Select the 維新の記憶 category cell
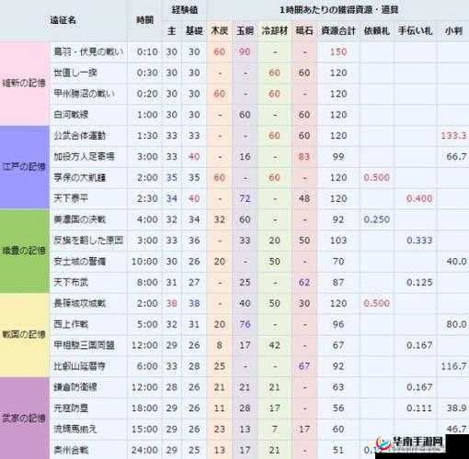 [x=24, y=84]
